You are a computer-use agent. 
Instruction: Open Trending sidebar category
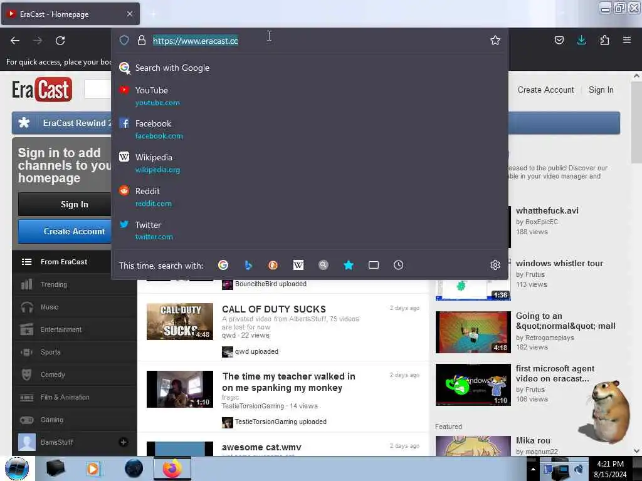tap(75, 284)
